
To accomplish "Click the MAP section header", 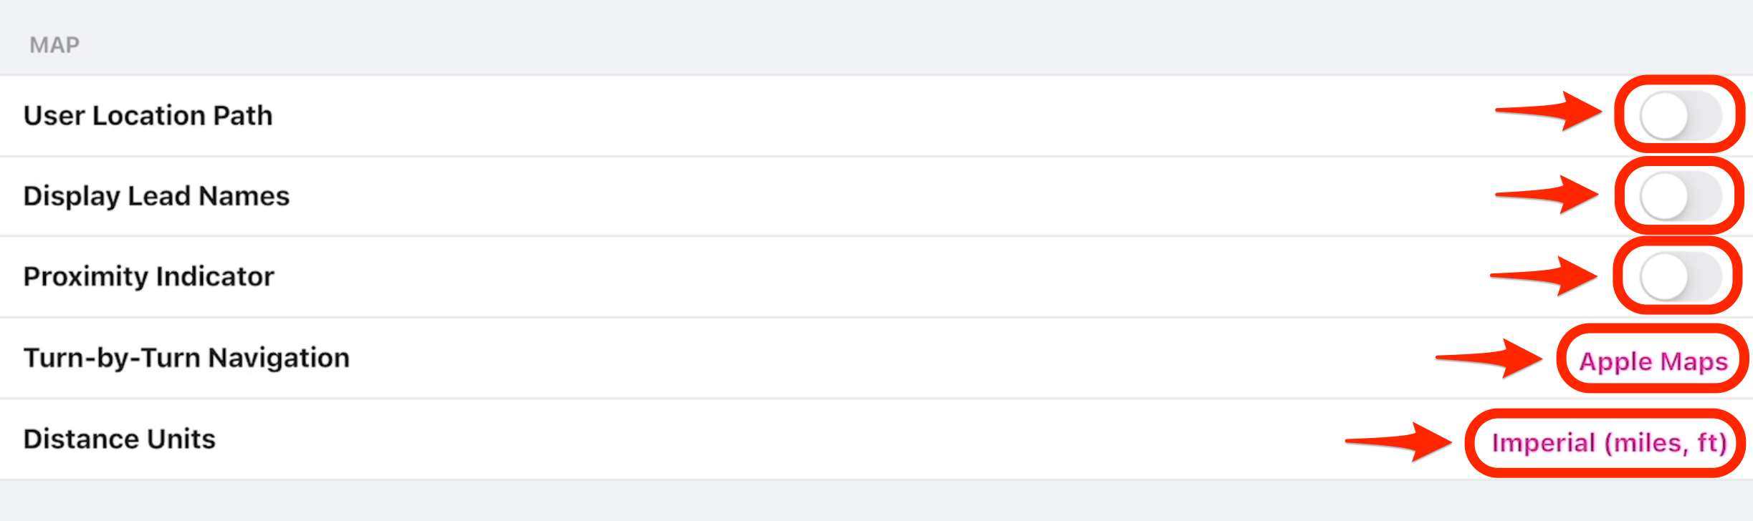I will coord(54,45).
